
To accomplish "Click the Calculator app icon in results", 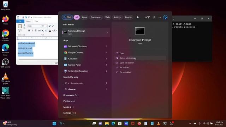I will click(65, 59).
